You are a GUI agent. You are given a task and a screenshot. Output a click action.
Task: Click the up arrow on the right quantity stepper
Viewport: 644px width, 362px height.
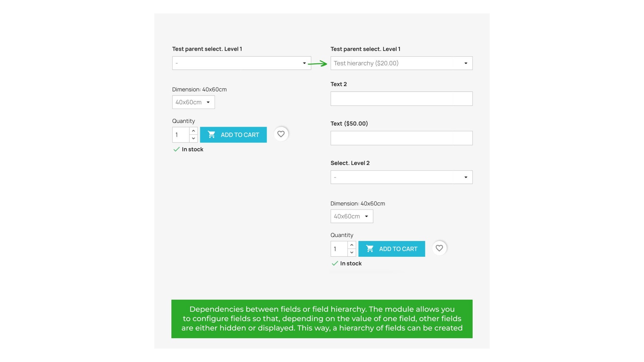tap(352, 245)
